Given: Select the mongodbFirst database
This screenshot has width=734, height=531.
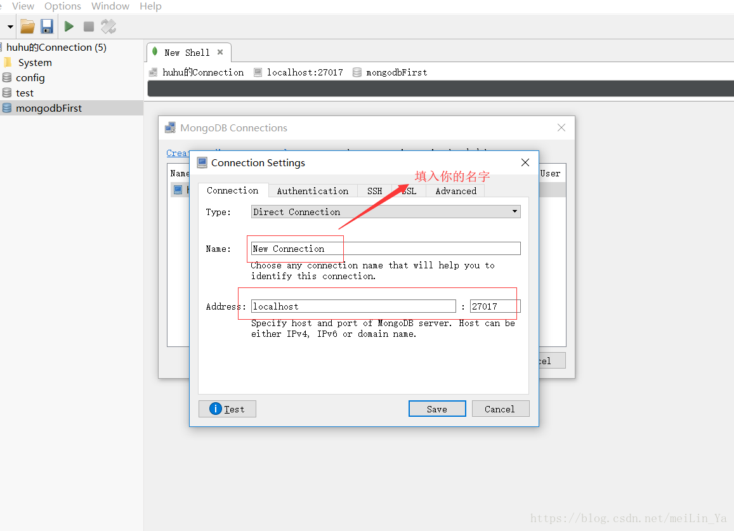Looking at the screenshot, I should 49,108.
